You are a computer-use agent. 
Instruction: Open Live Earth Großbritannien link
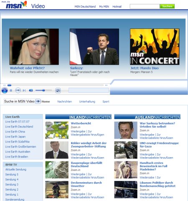click(x=20, y=147)
